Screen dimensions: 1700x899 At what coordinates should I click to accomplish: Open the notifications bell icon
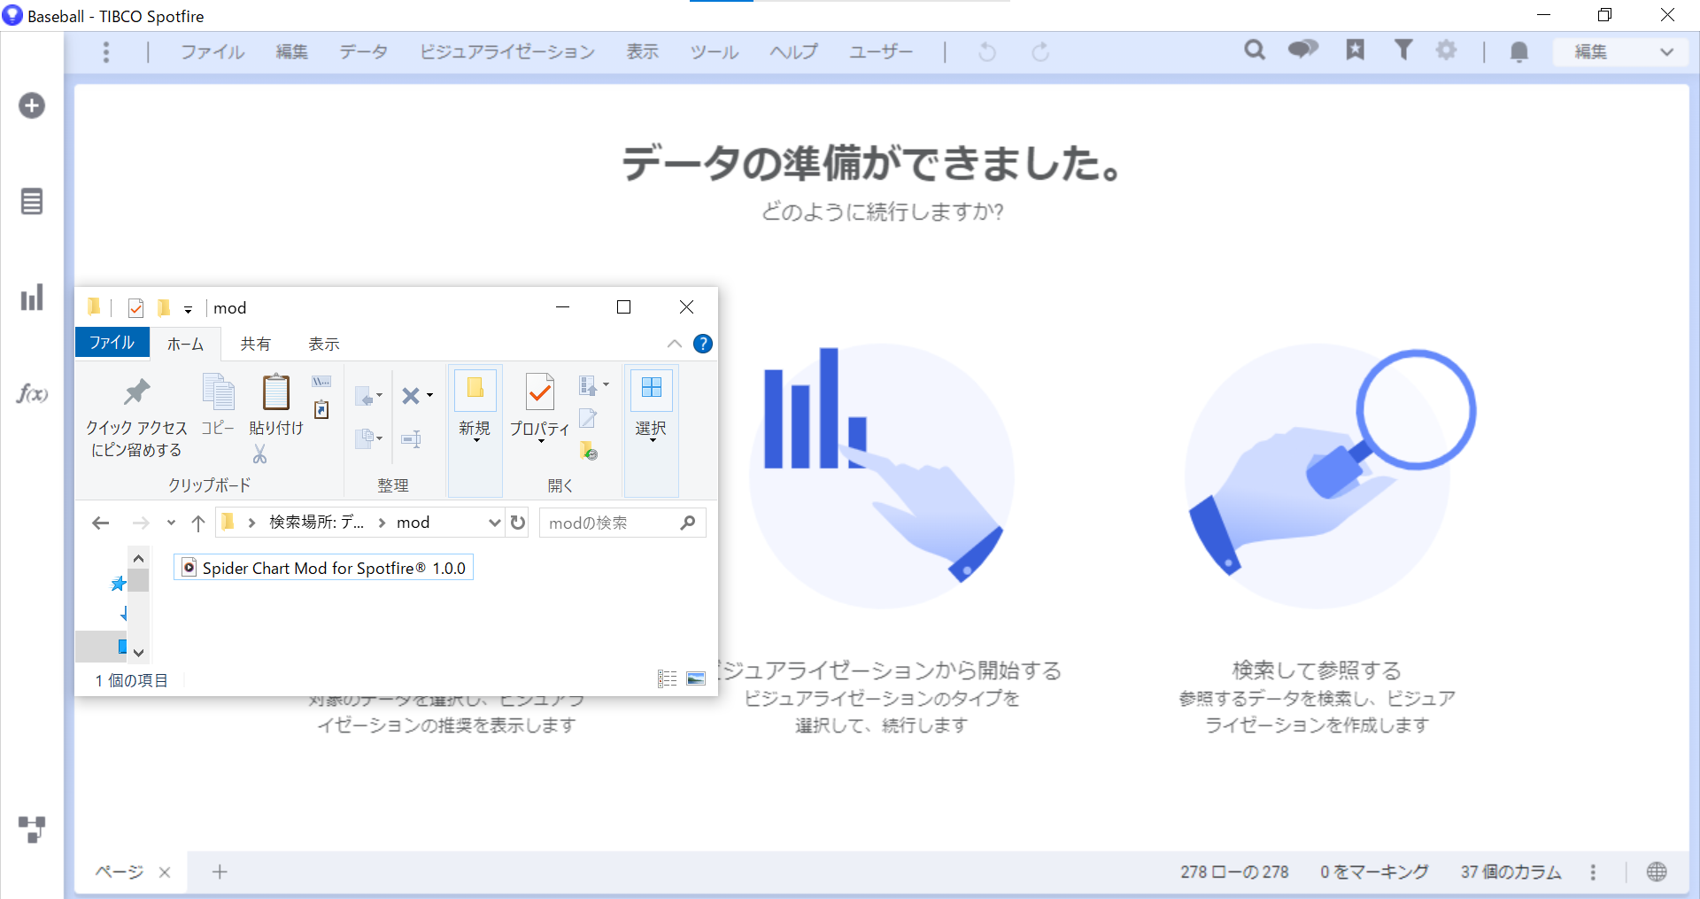pos(1519,52)
